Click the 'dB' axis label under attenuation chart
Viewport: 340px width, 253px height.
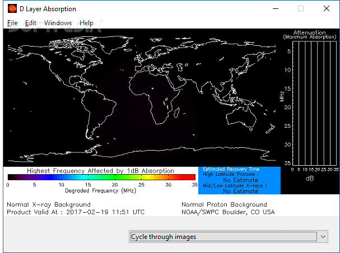310,179
